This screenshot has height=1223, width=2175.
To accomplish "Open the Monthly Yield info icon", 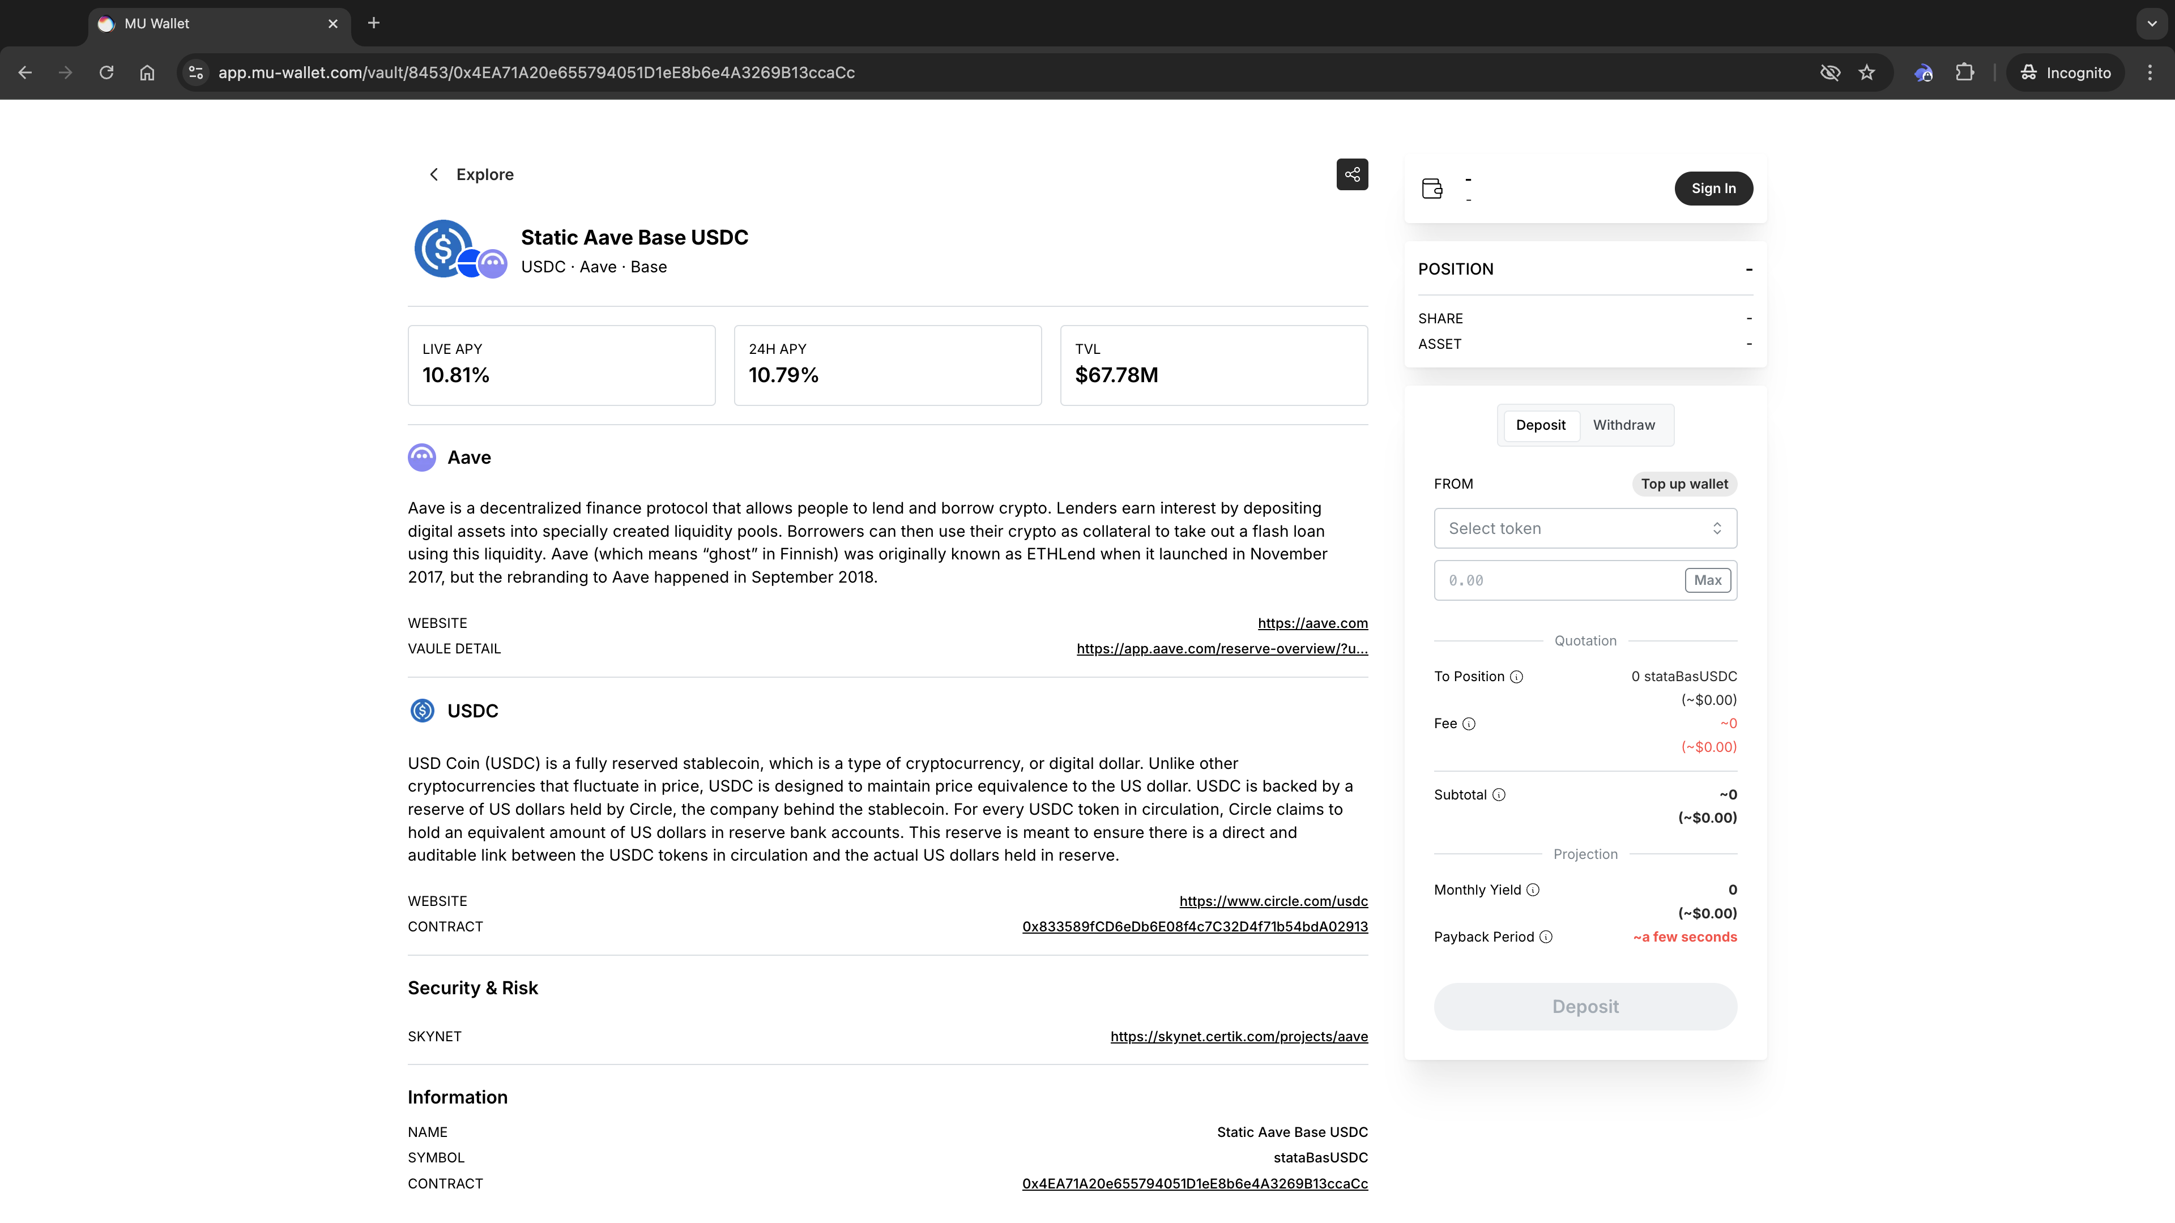I will point(1533,891).
